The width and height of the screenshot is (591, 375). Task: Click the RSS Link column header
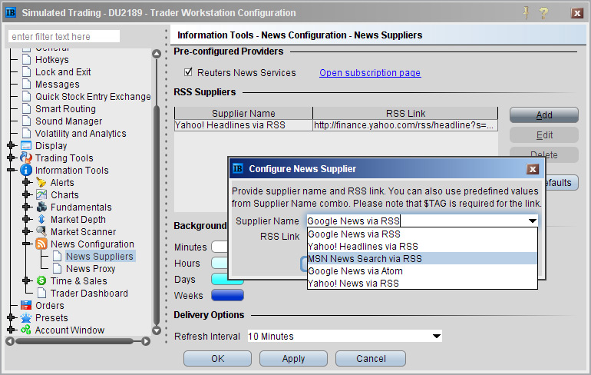coord(405,113)
